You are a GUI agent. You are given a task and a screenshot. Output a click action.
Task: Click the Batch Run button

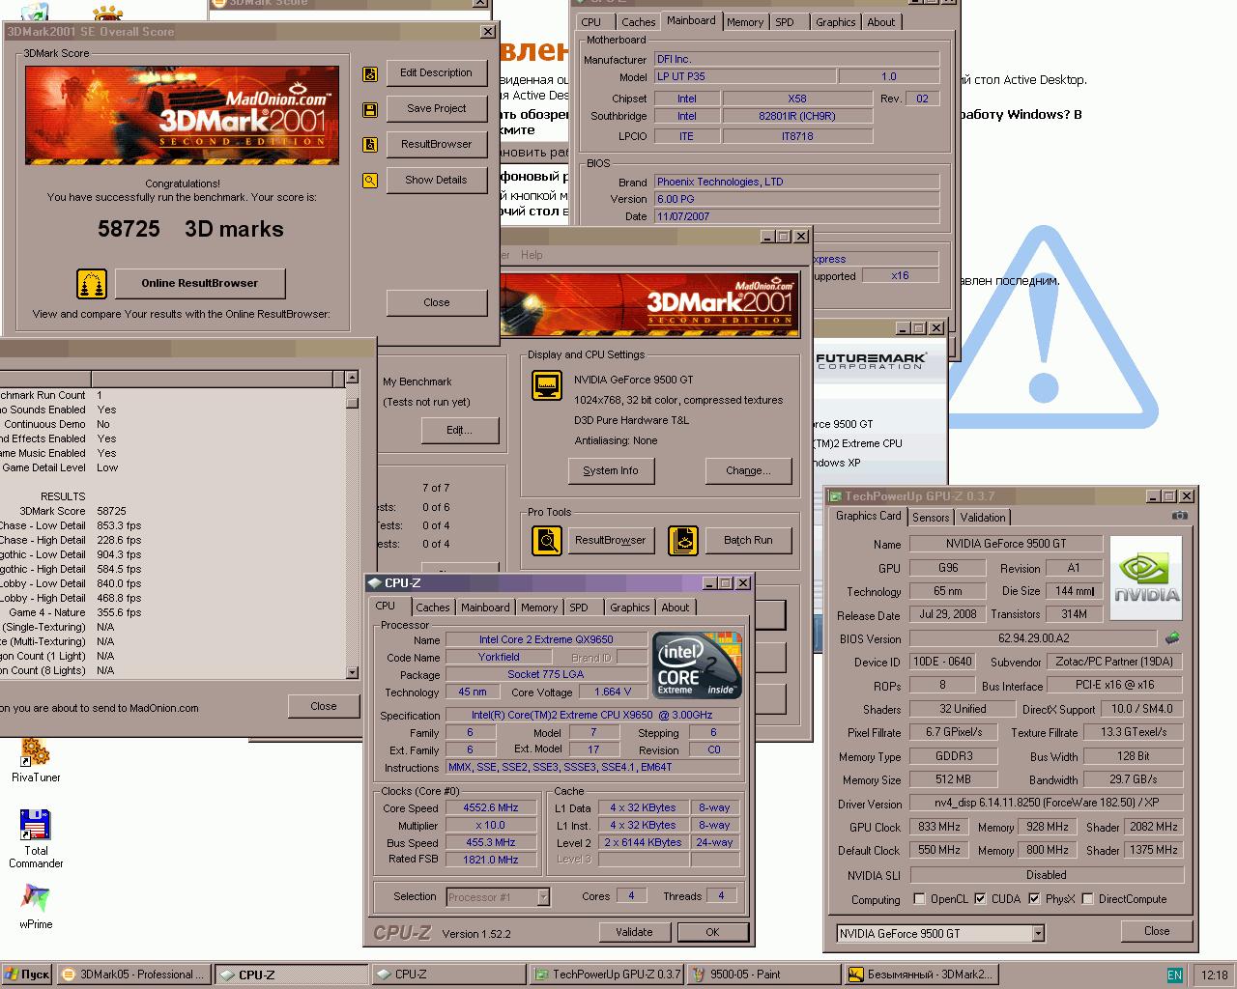point(748,540)
